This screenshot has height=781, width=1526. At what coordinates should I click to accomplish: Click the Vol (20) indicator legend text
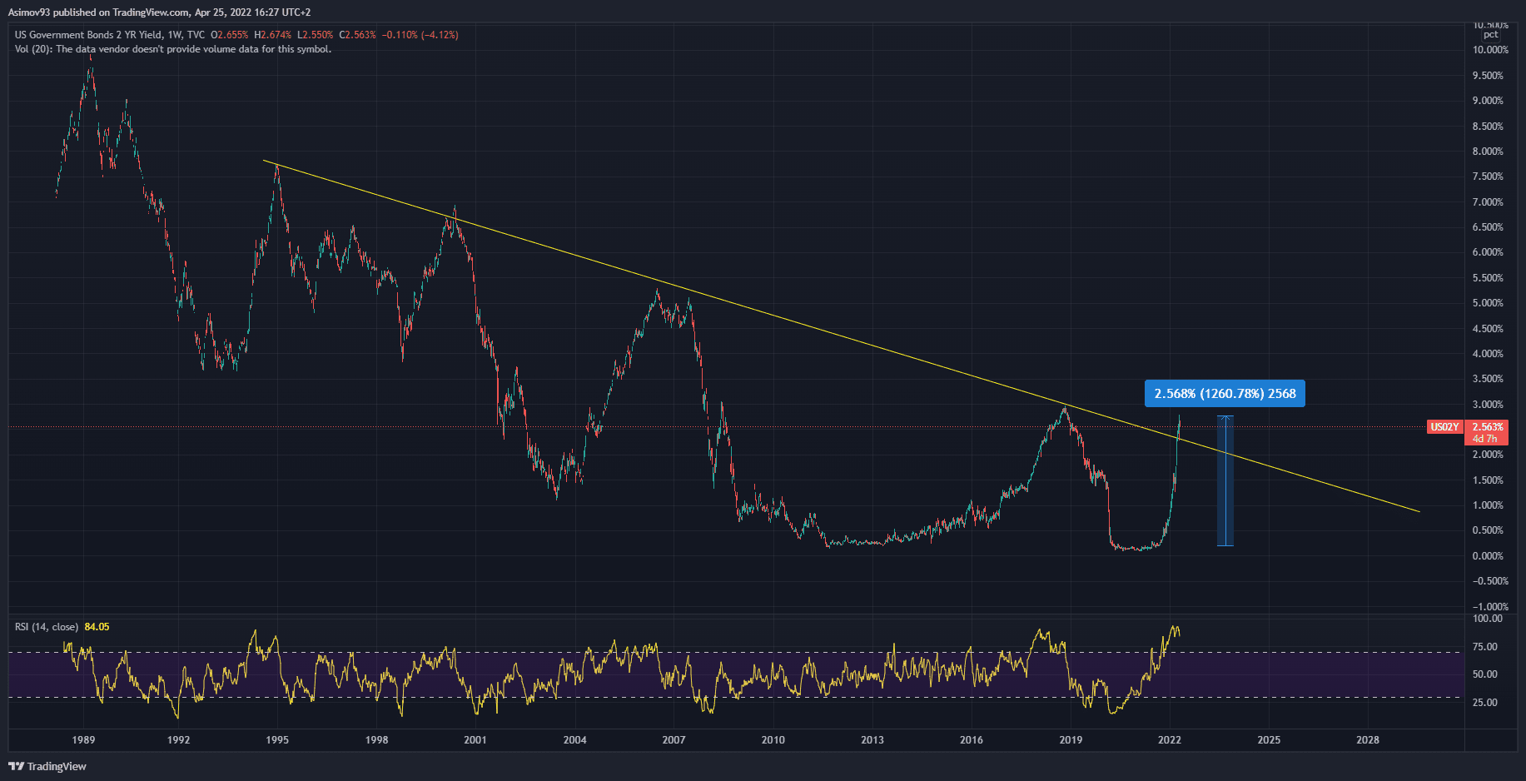(172, 49)
